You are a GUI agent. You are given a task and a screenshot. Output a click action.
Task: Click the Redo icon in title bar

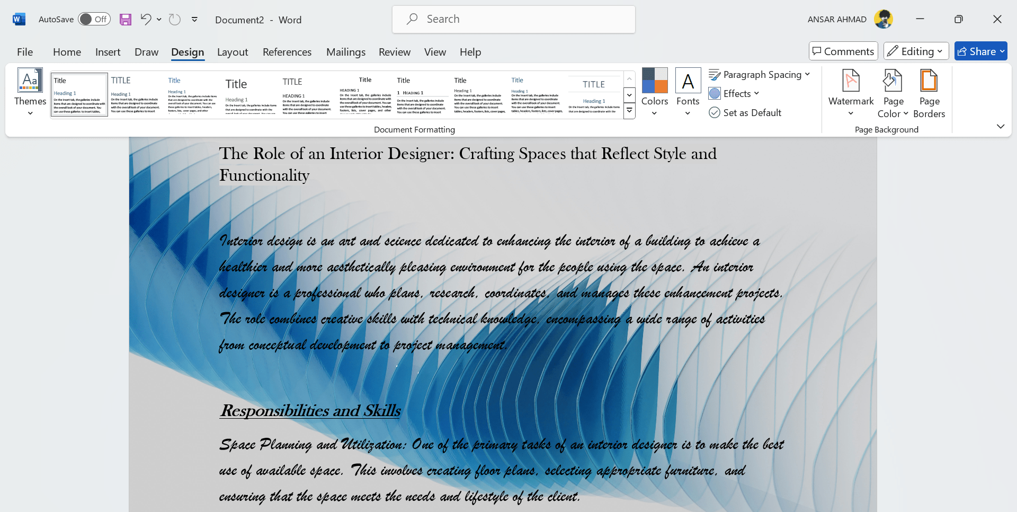point(174,20)
